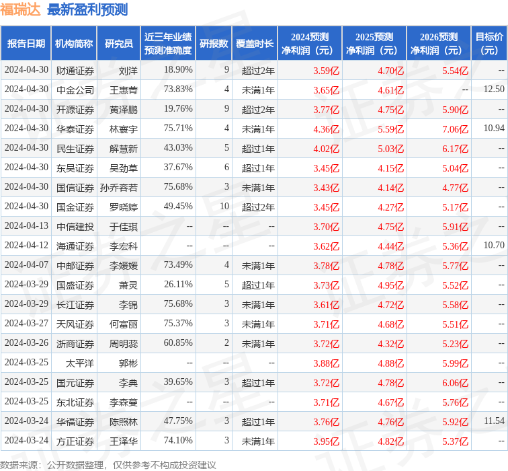Click 4.36亿 2024 profit forecast
Screen dimensions: 508x471
326,129
